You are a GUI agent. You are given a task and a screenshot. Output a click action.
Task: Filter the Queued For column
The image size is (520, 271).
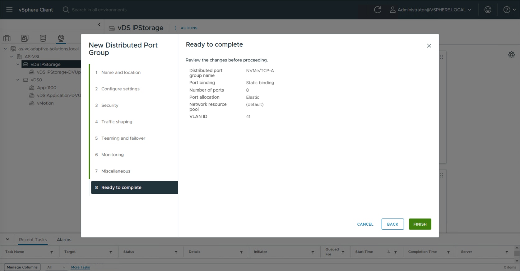343,252
